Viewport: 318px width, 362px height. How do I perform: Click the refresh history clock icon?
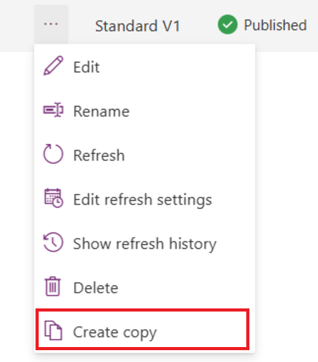click(53, 242)
